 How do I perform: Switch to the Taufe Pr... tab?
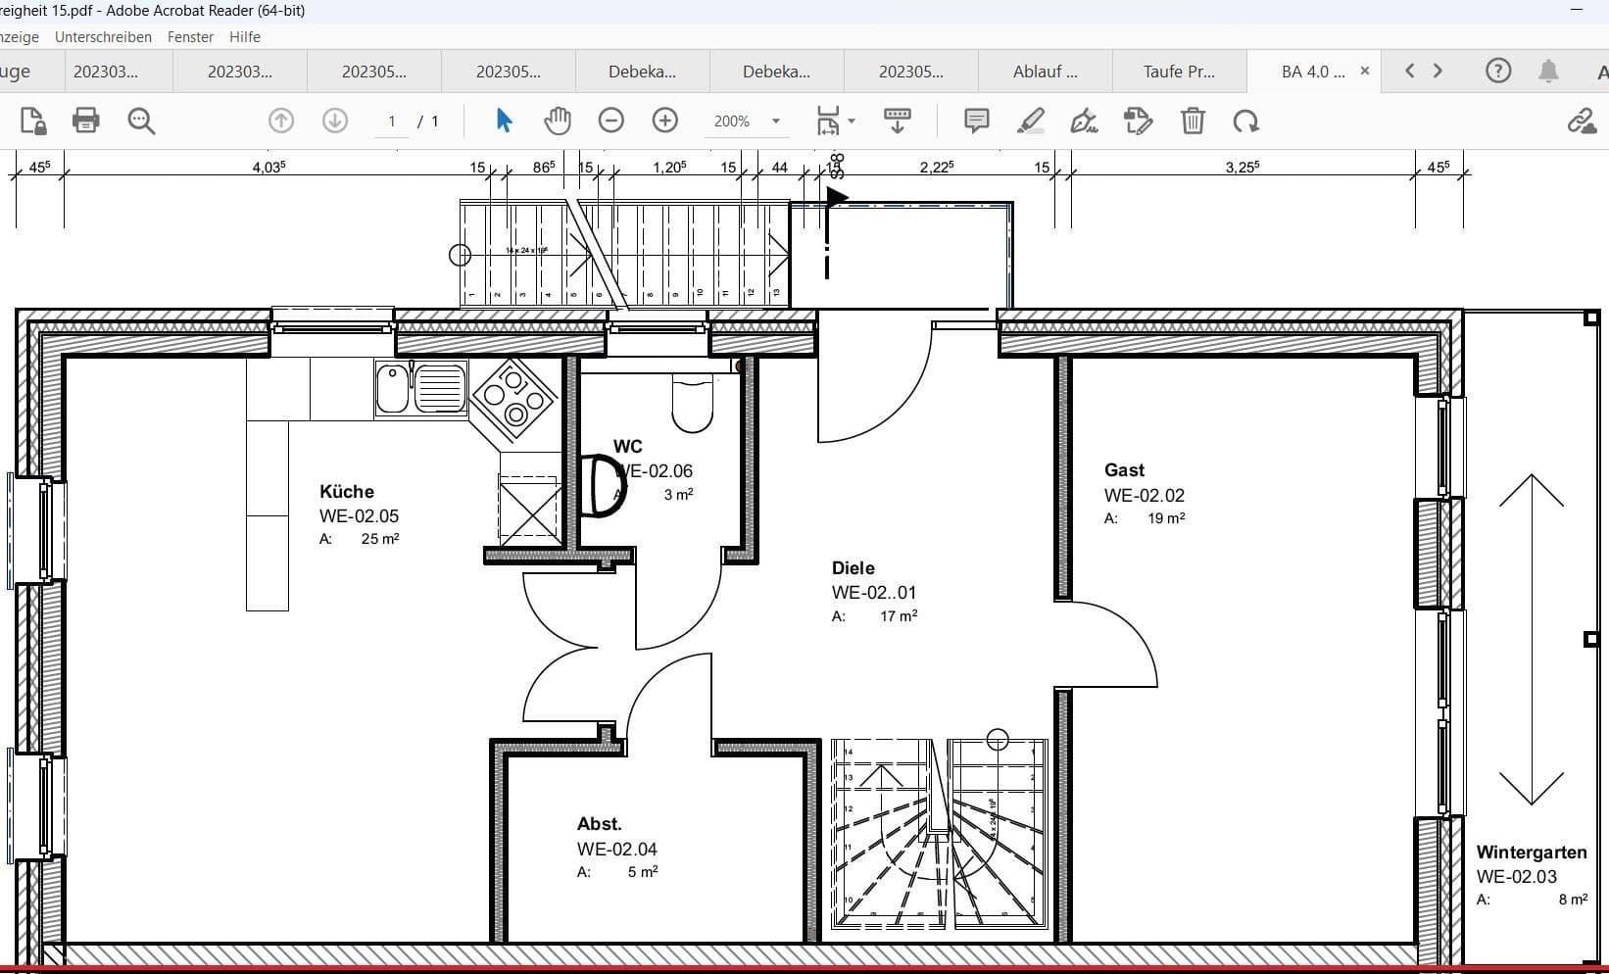pyautogui.click(x=1179, y=72)
